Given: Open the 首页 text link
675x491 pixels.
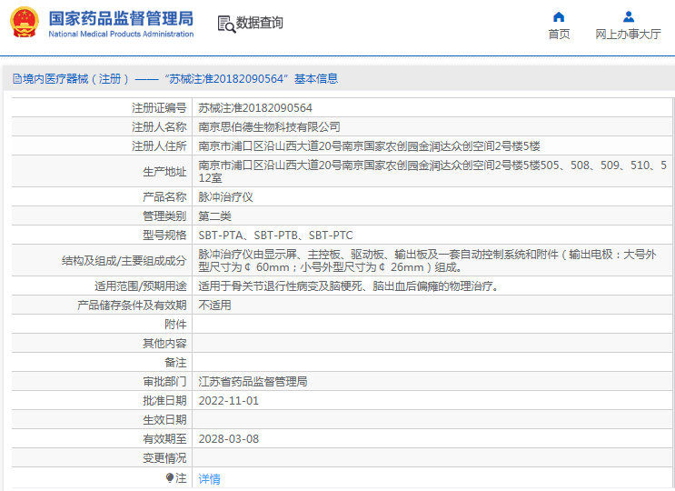Looking at the screenshot, I should pos(559,35).
